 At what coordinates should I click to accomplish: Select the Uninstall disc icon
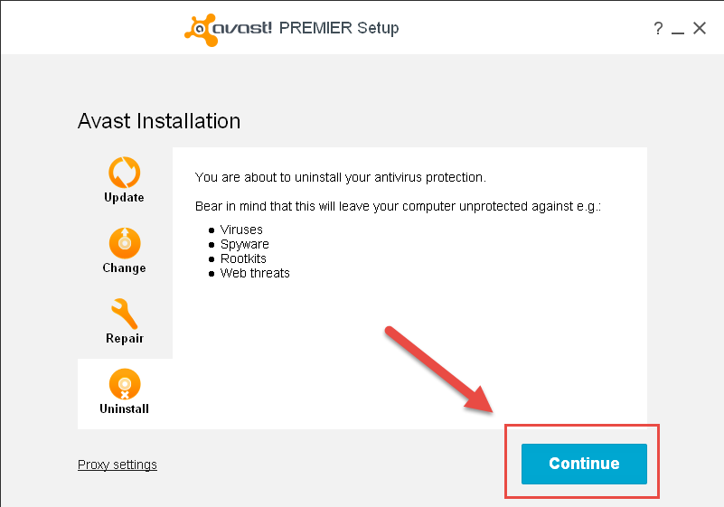(124, 384)
